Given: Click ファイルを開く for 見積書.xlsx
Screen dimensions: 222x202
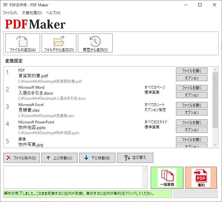Looking at the screenshot, I should (192, 105).
